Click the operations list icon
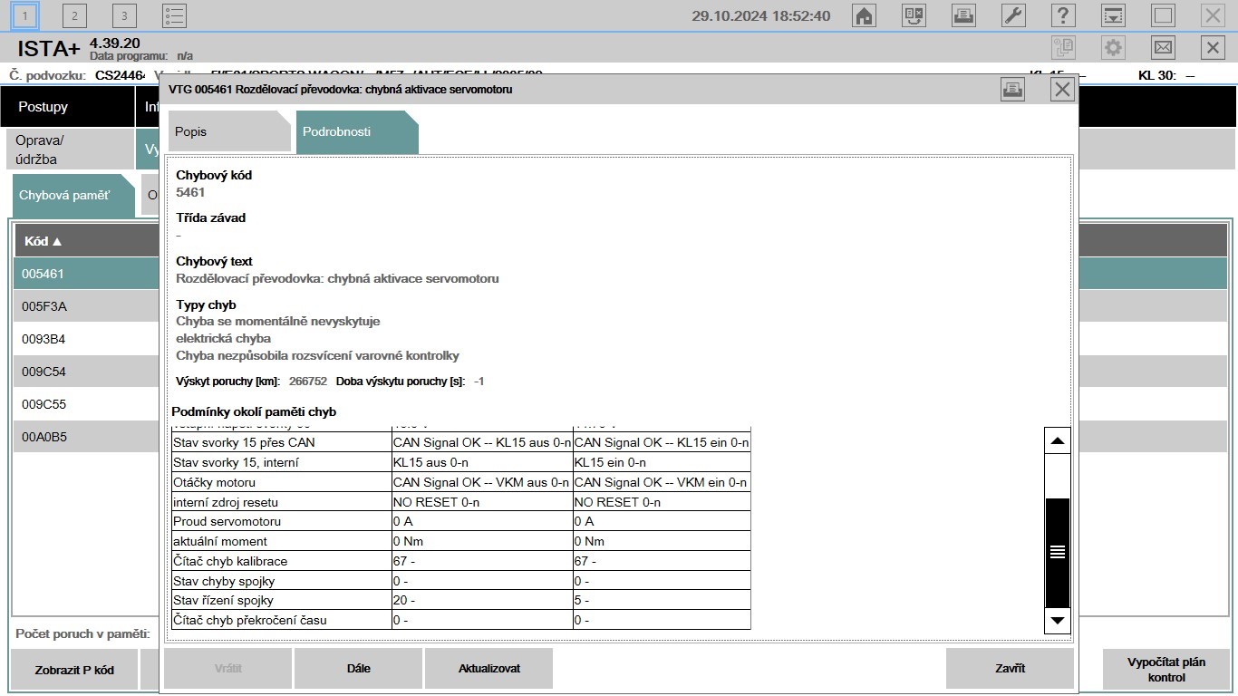1238x696 pixels. 174,15
